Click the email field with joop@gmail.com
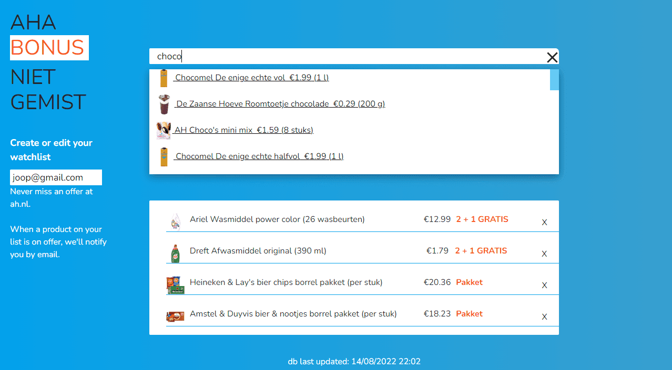The image size is (672, 370). tap(56, 177)
